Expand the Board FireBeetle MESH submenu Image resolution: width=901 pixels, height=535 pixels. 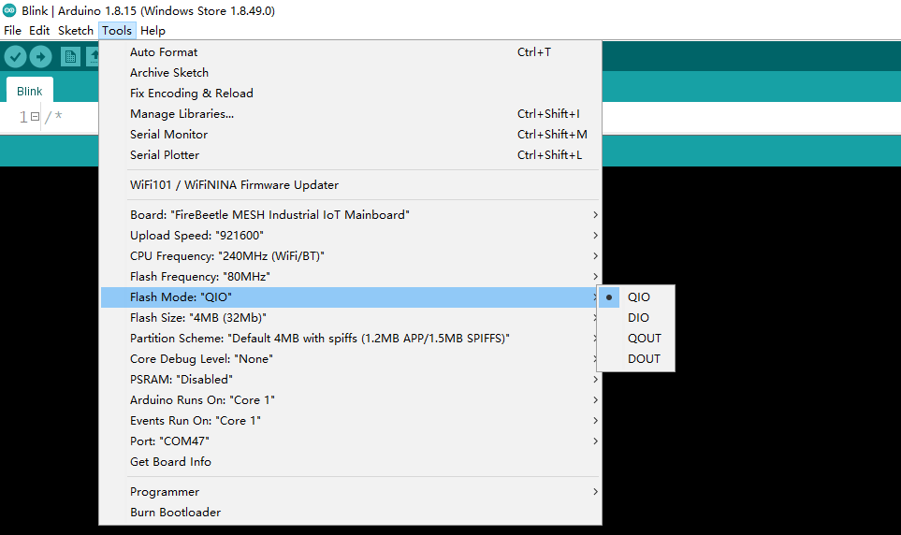(x=351, y=215)
